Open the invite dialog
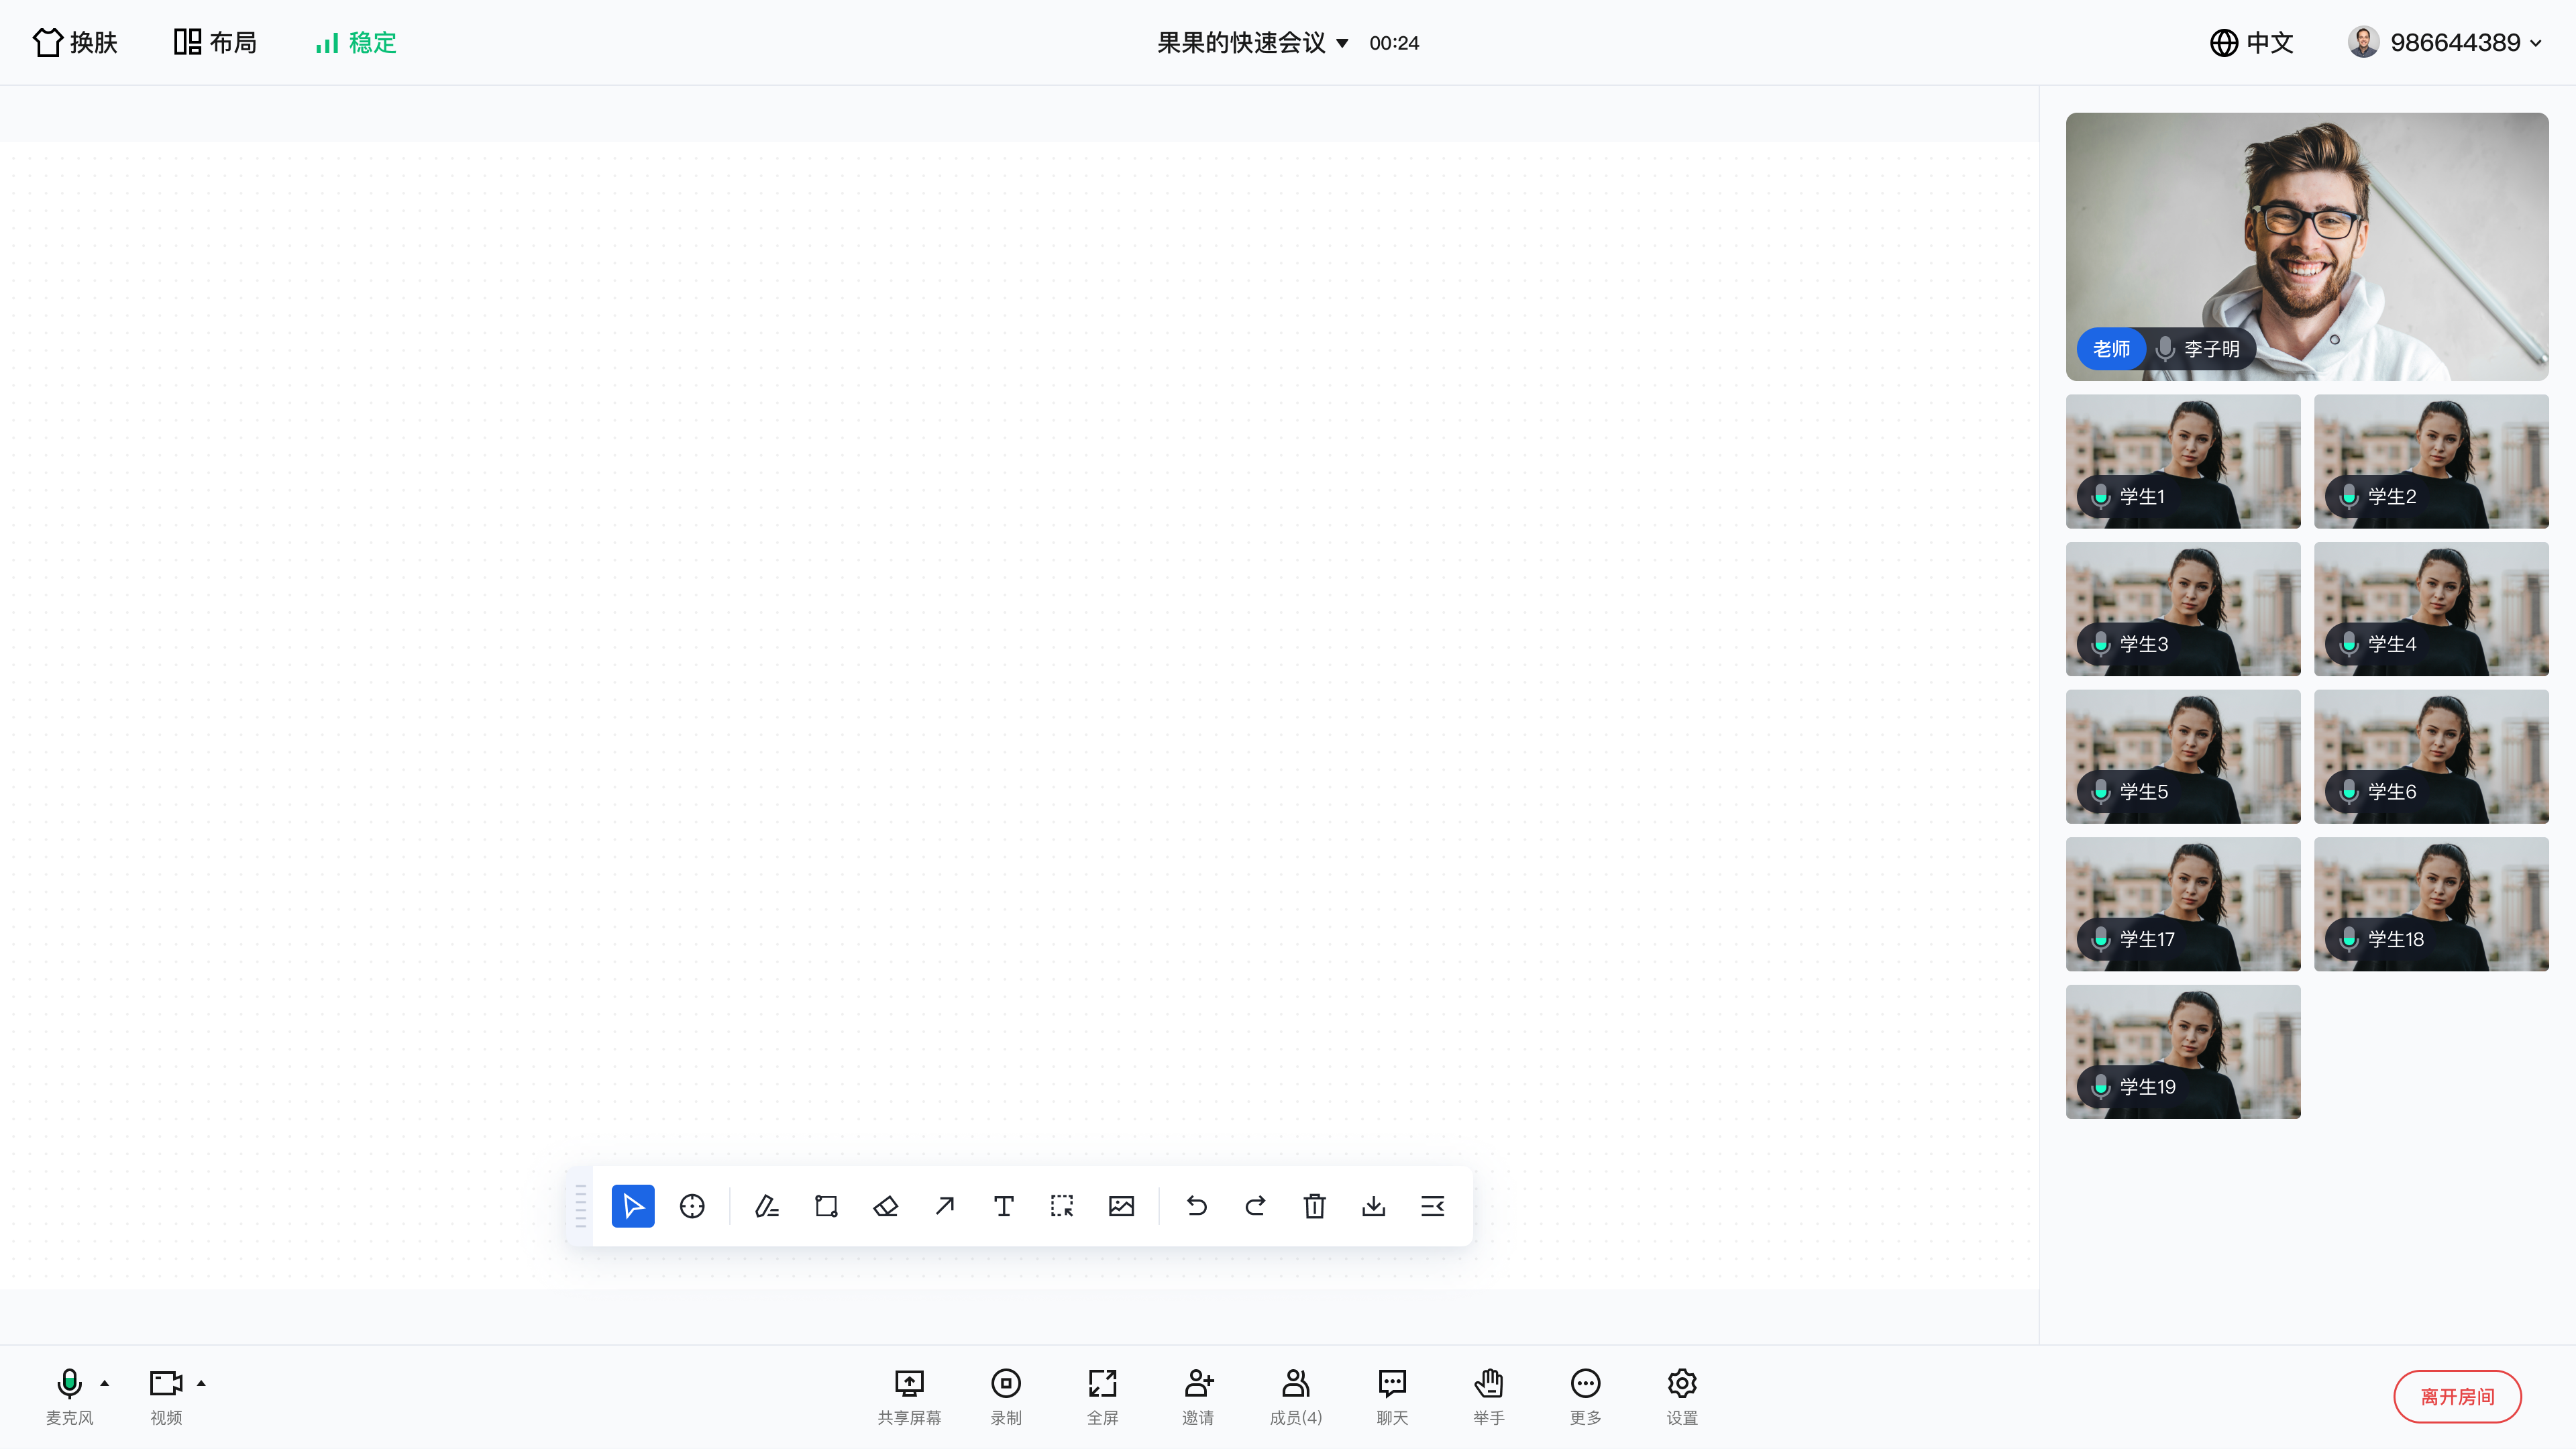 coord(1198,1396)
